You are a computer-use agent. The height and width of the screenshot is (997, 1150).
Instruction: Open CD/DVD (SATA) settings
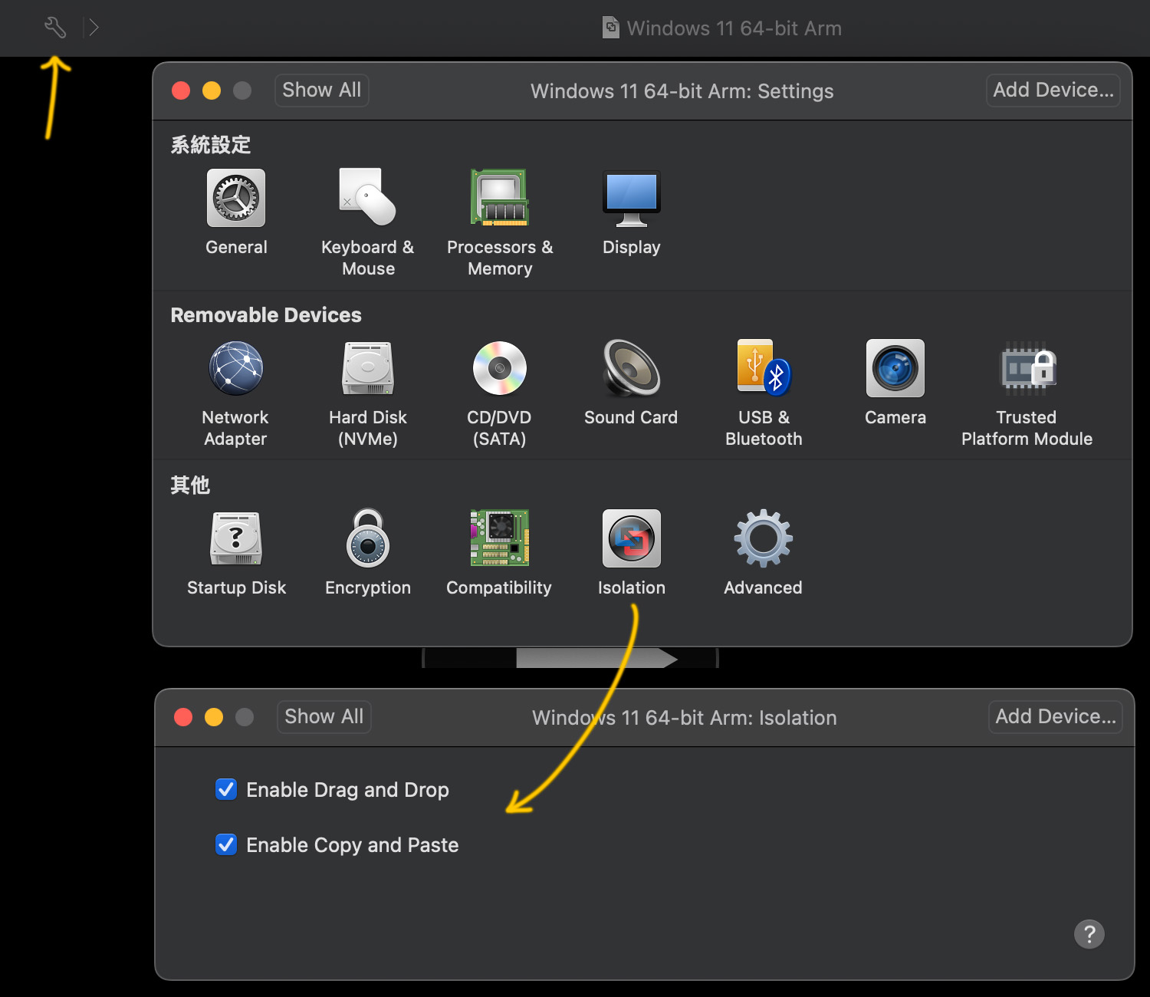tap(499, 393)
